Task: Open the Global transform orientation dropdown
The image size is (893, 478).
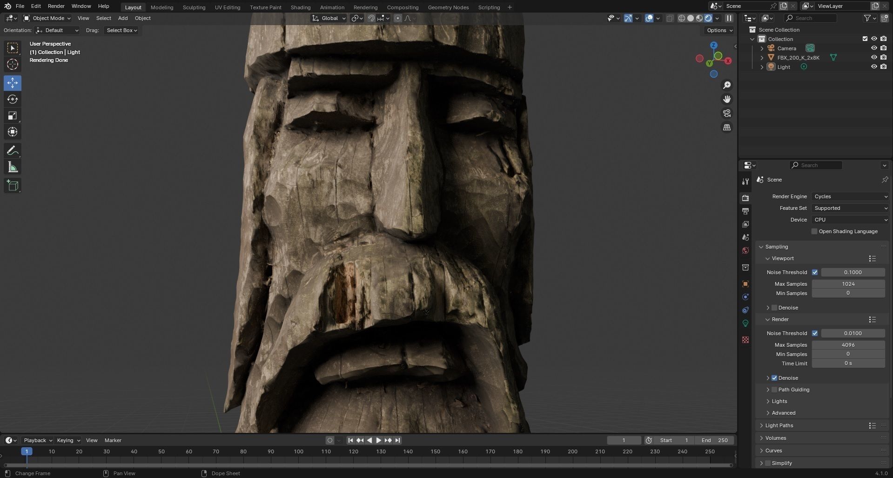Action: coord(329,18)
